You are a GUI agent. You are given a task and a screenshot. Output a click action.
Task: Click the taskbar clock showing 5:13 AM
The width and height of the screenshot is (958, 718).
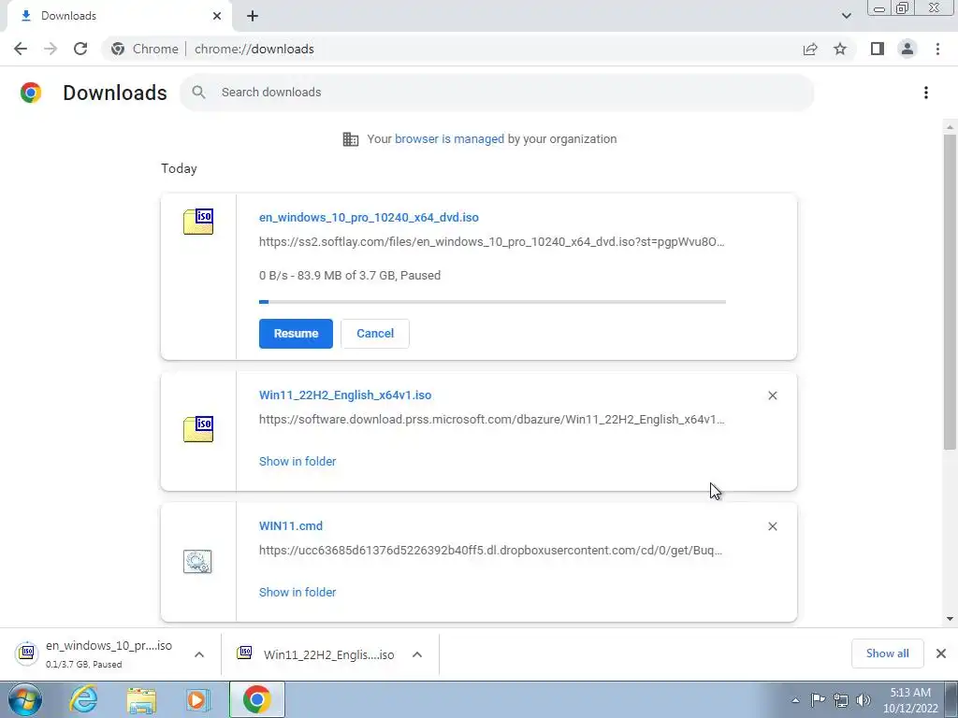pyautogui.click(x=910, y=700)
